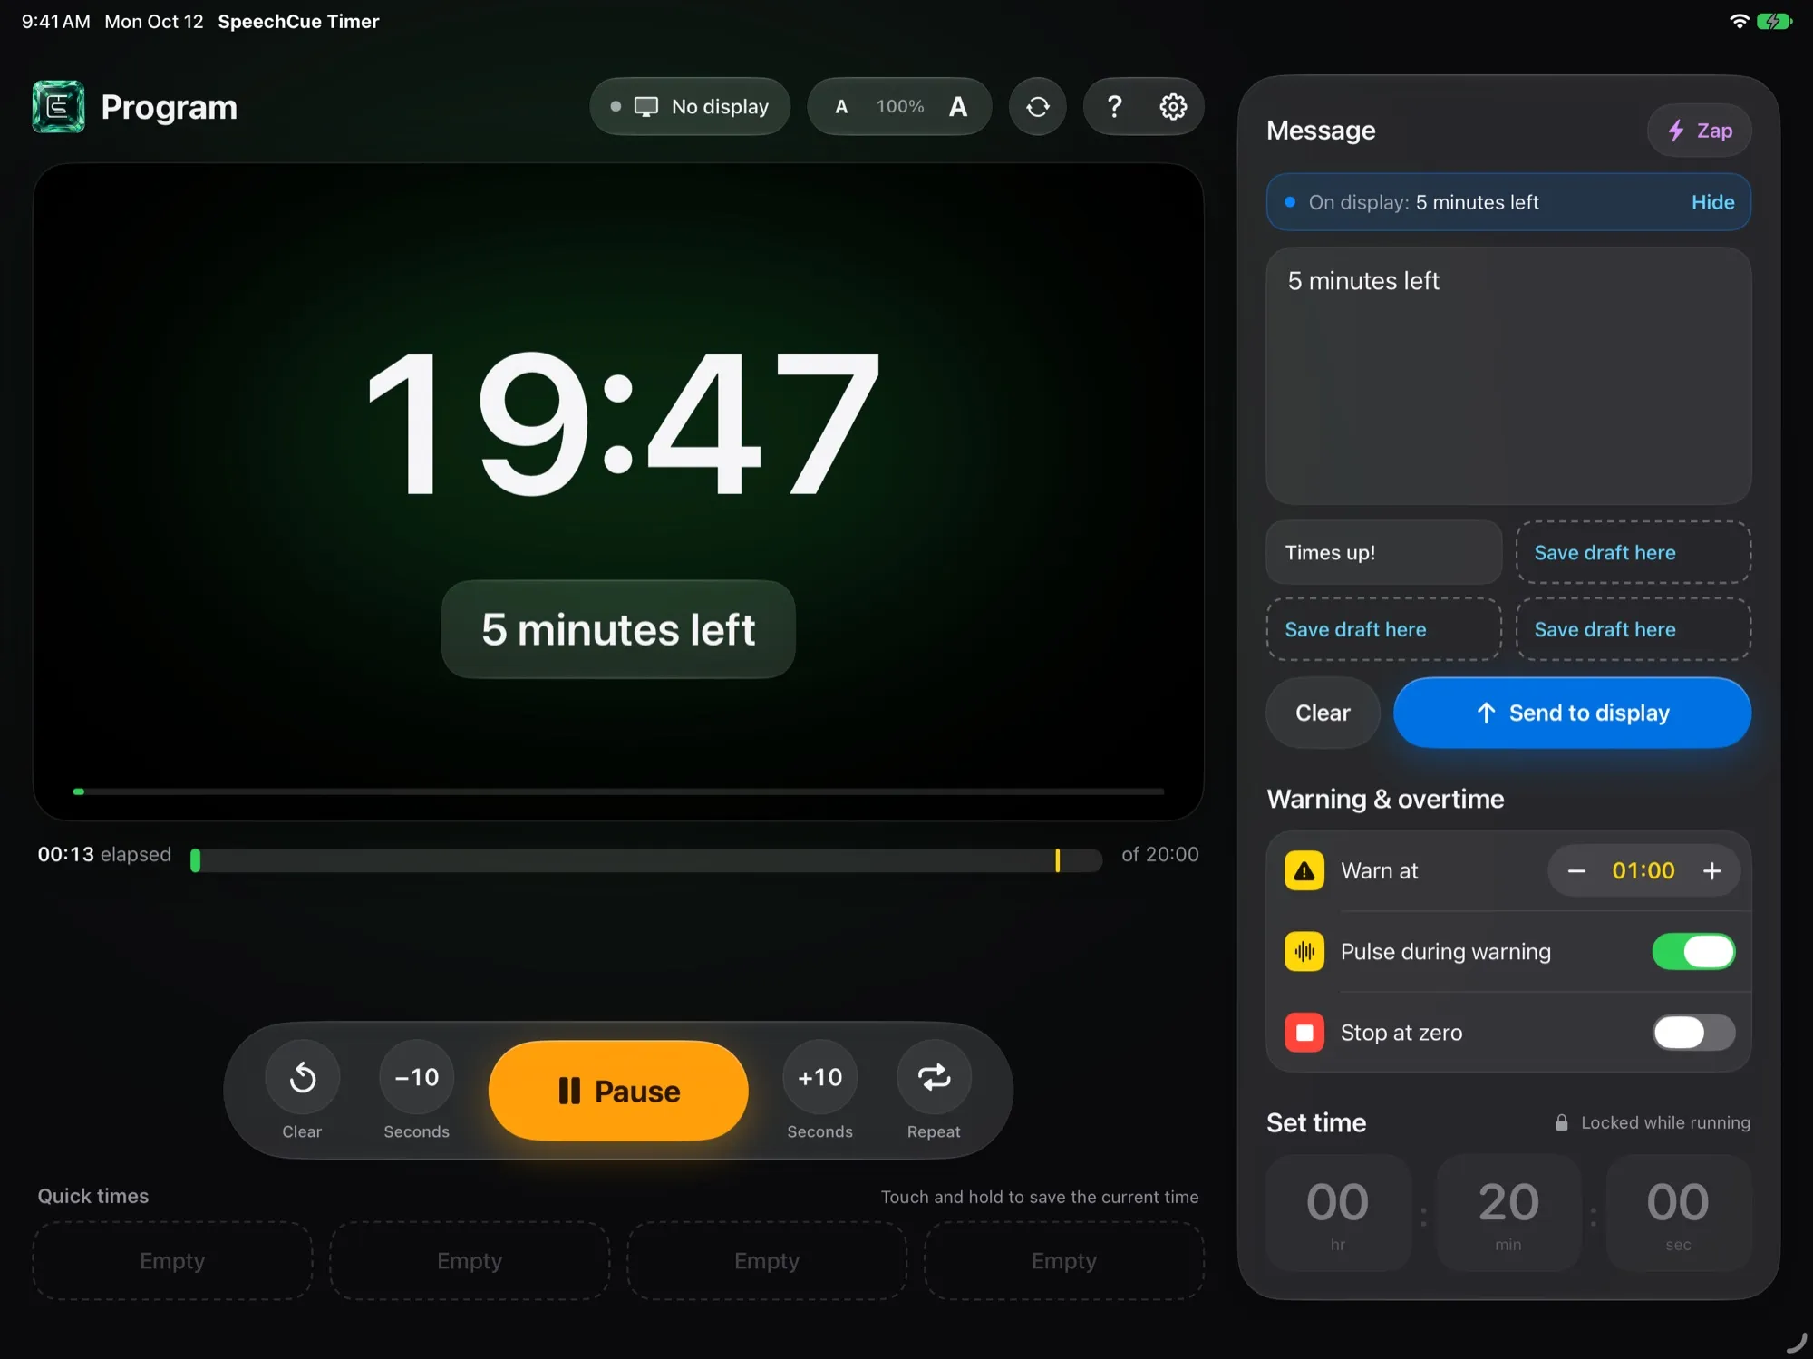The width and height of the screenshot is (1813, 1359).
Task: Click the 19:47 countdown display
Action: [624, 422]
